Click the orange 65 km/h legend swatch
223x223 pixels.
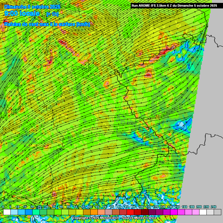click(x=101, y=212)
